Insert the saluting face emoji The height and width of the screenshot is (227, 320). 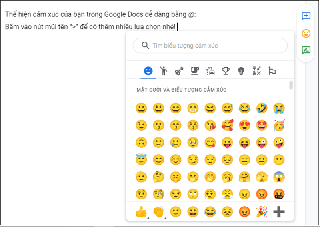(141, 177)
